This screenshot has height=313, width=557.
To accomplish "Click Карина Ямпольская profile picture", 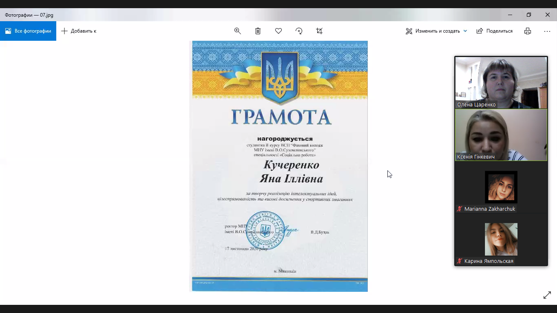I will click(x=501, y=239).
